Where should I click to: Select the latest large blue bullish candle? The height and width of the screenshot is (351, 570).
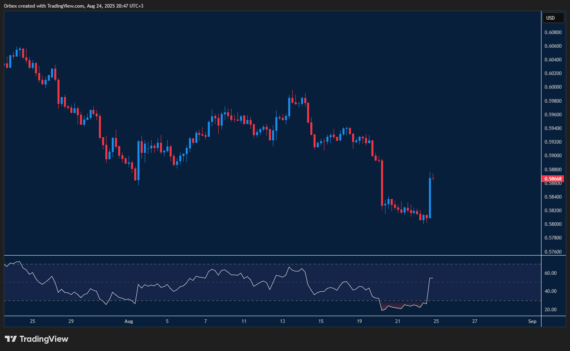tap(430, 198)
